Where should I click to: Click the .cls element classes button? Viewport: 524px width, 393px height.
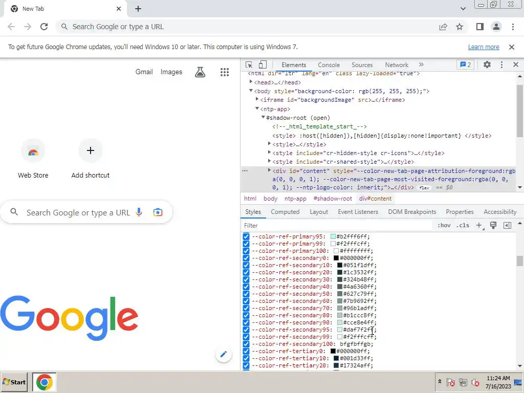tap(463, 225)
